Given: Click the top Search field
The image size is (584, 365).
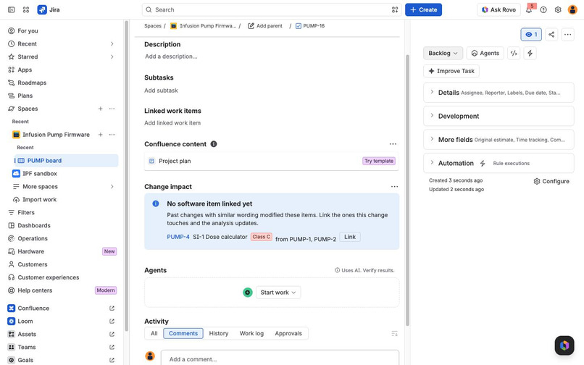Looking at the screenshot, I should 272,9.
